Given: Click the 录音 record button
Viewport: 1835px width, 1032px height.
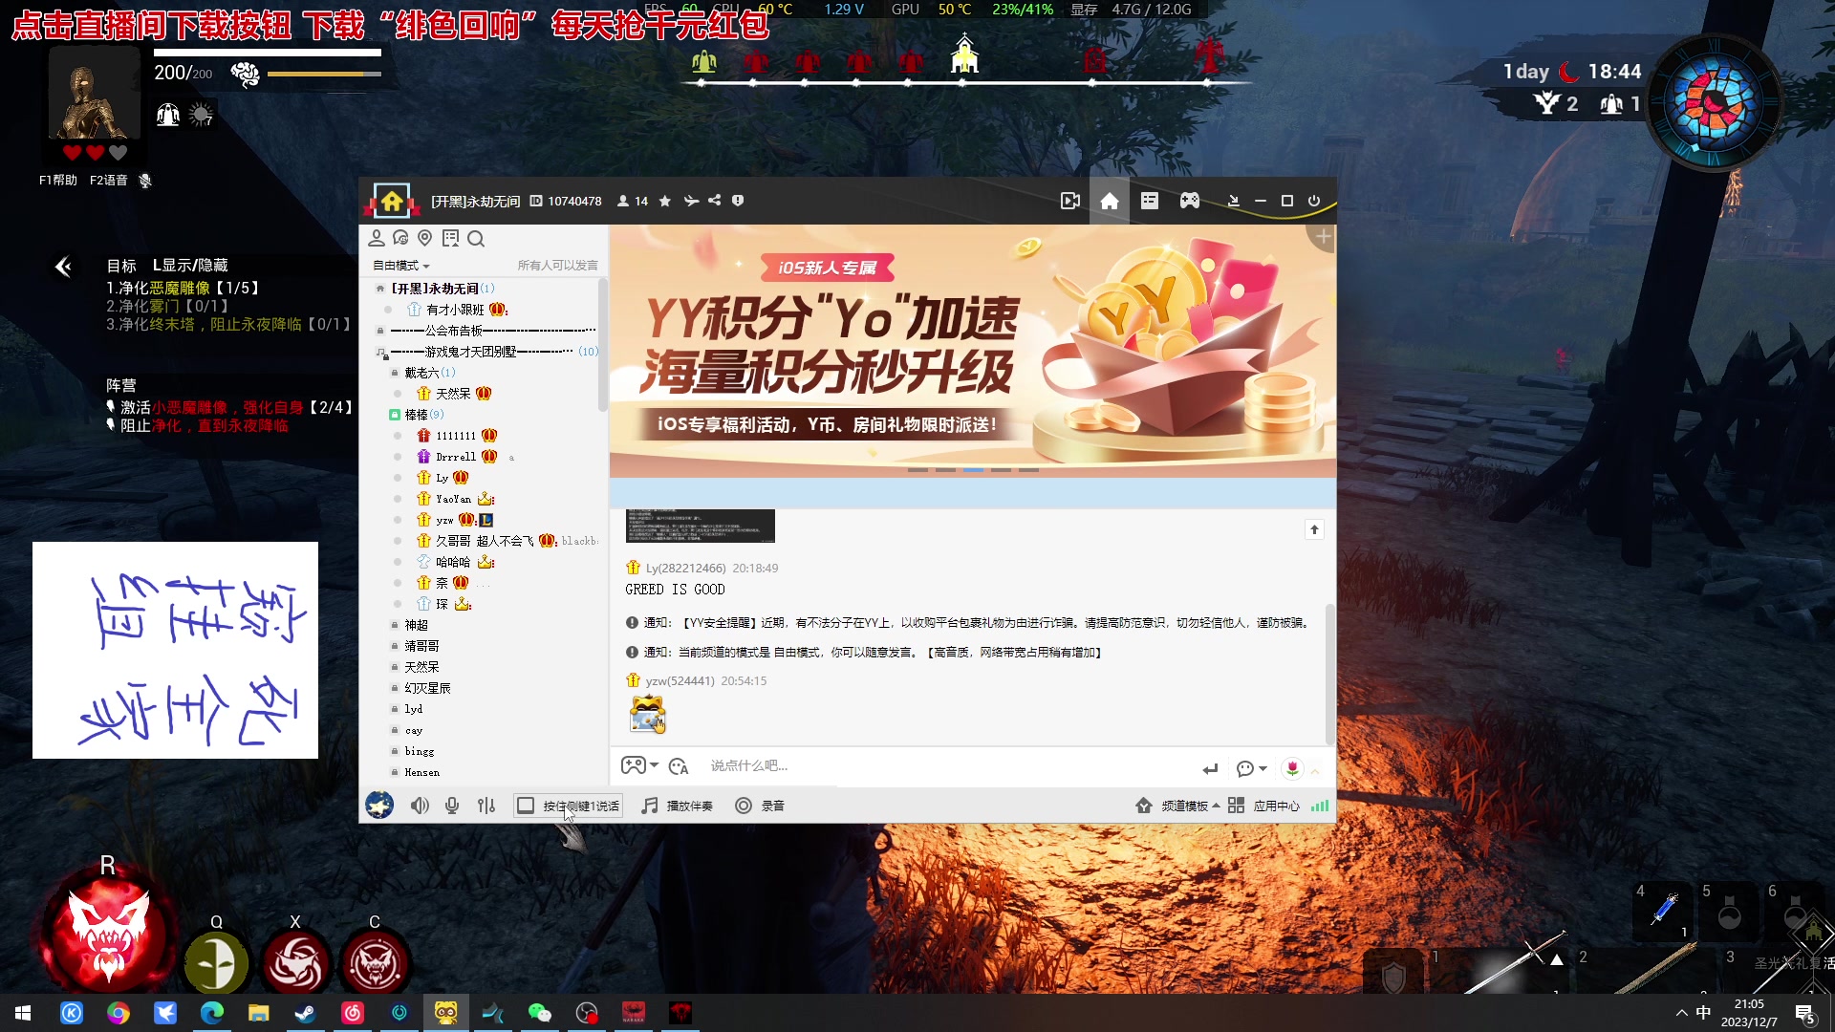Looking at the screenshot, I should pos(760,806).
